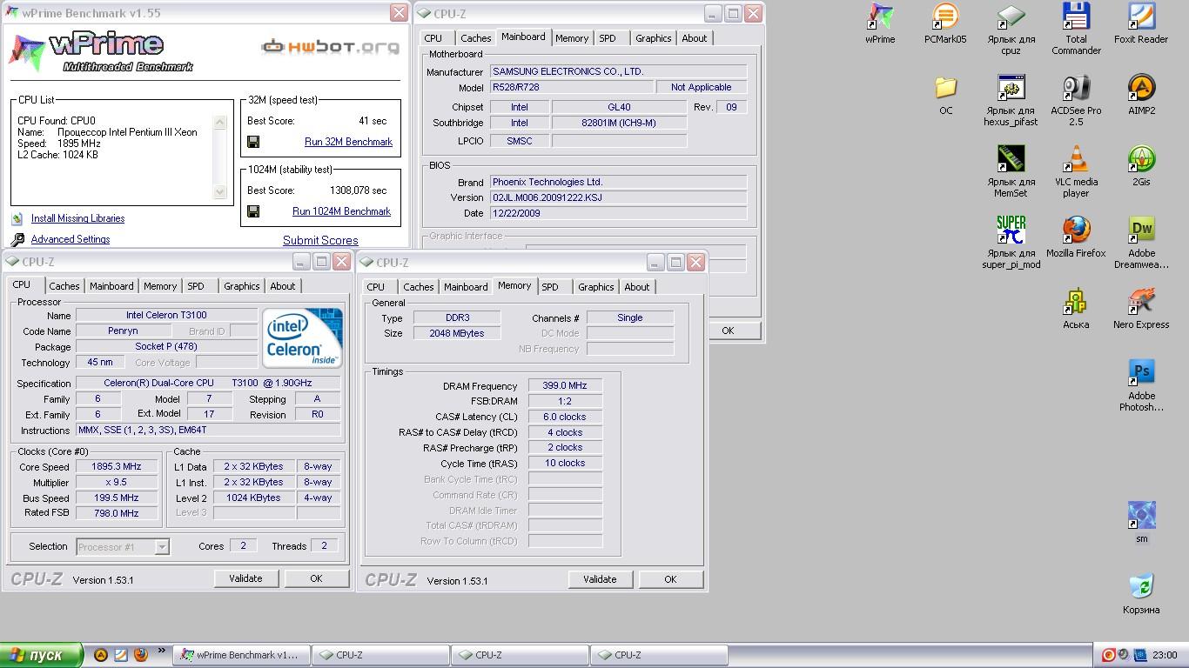Click the hwbot.org logo
This screenshot has height=668, width=1189.
coord(331,46)
